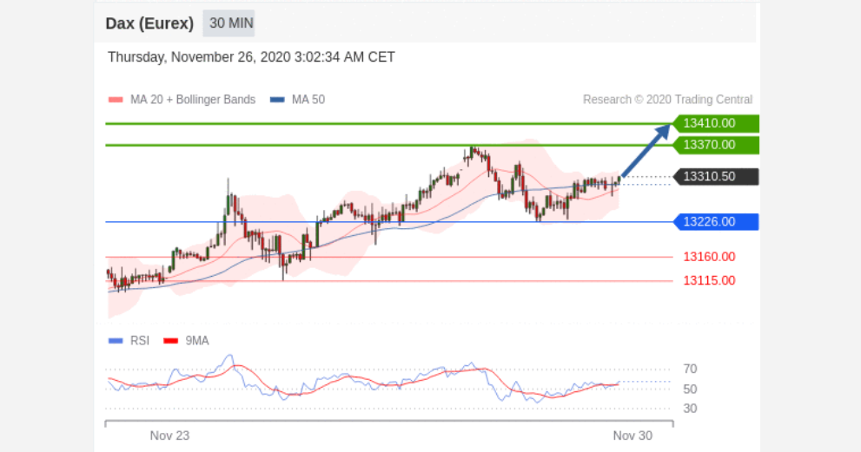Click the MA 20 + Bollinger Bands legend swatch
Screen dimensions: 861x452
116,100
